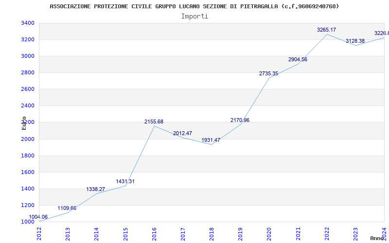Click the y-axis value 3200

(x=28, y=40)
